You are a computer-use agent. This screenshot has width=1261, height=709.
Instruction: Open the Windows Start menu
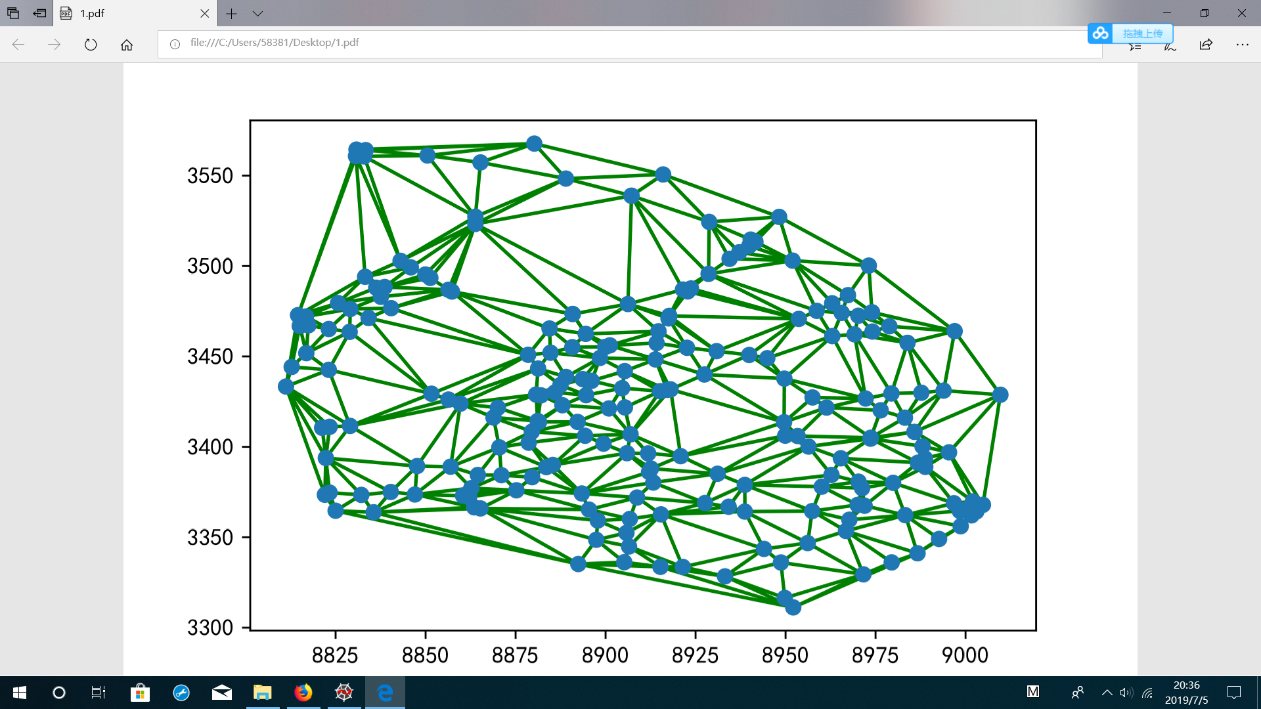[20, 693]
